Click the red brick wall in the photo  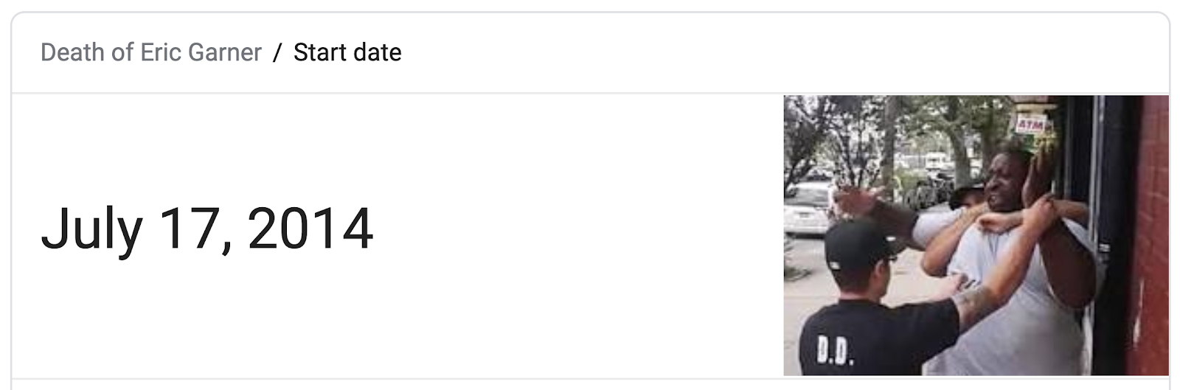pos(1151,236)
